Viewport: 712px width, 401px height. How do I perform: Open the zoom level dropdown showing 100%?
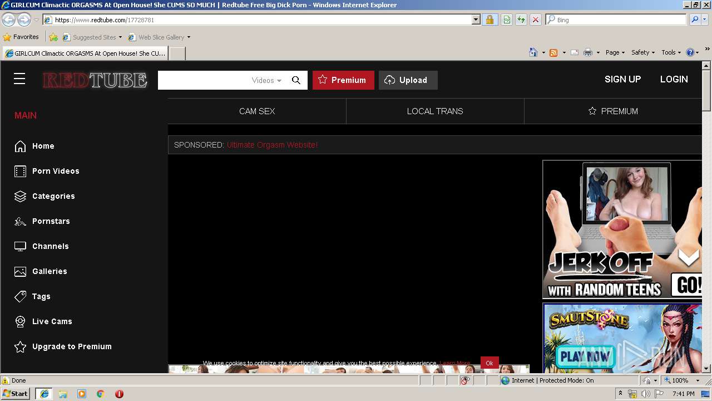click(x=698, y=380)
